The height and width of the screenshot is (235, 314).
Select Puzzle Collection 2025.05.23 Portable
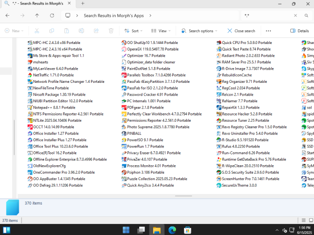[154, 179]
